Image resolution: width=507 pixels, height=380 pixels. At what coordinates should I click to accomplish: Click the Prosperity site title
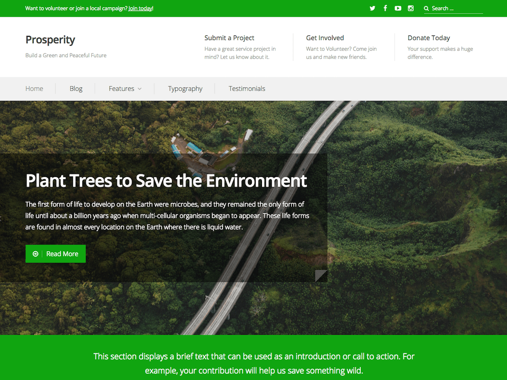coord(50,40)
